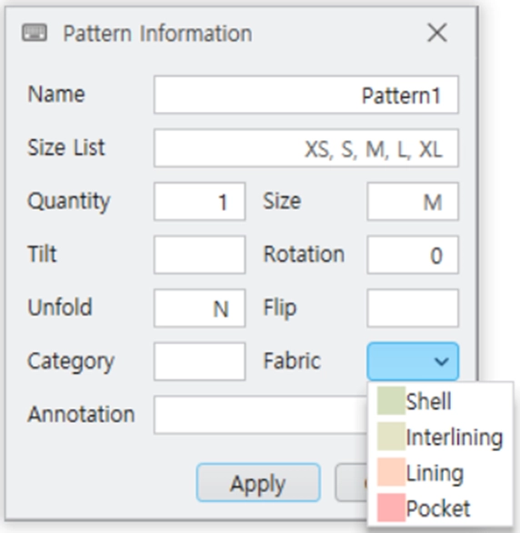Viewport: 520px width, 533px height.
Task: Select the Quantity input box
Action: tap(199, 202)
